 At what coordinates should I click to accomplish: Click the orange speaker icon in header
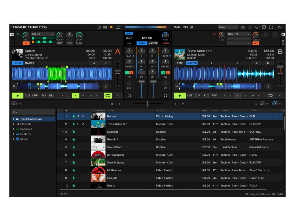tap(111, 27)
